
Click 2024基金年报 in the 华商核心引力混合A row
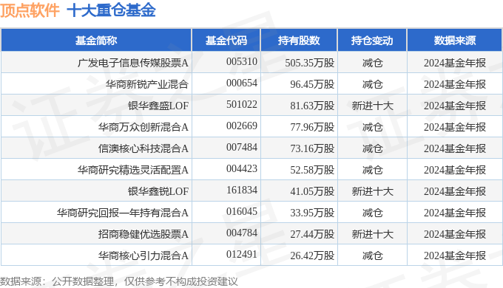(455, 256)
